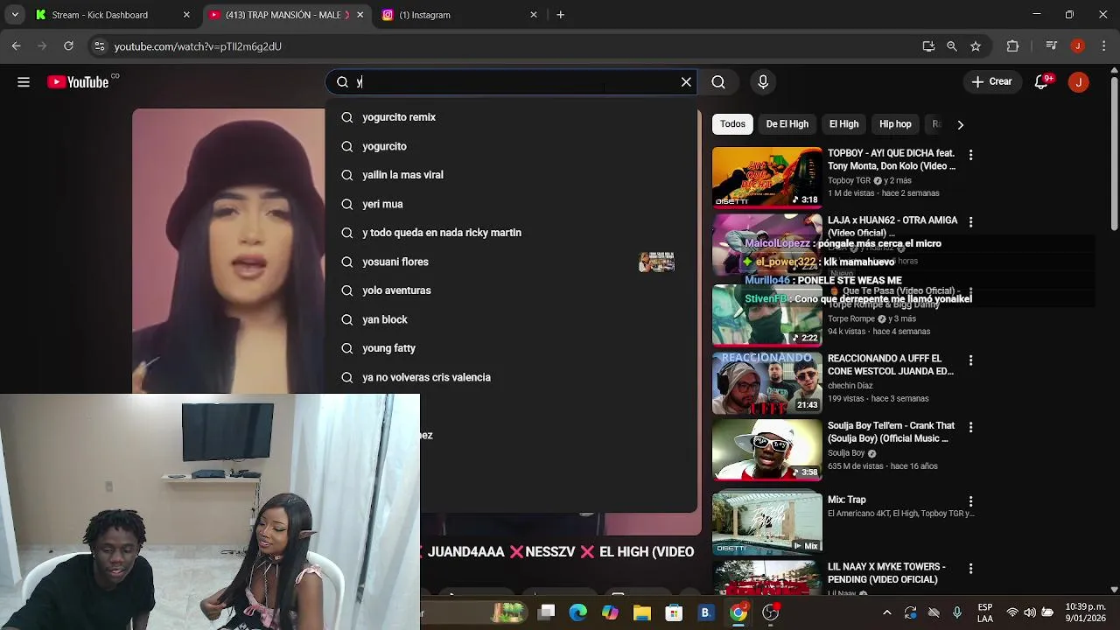Open zoom magnifier in address bar
1120x630 pixels.
pos(952,46)
